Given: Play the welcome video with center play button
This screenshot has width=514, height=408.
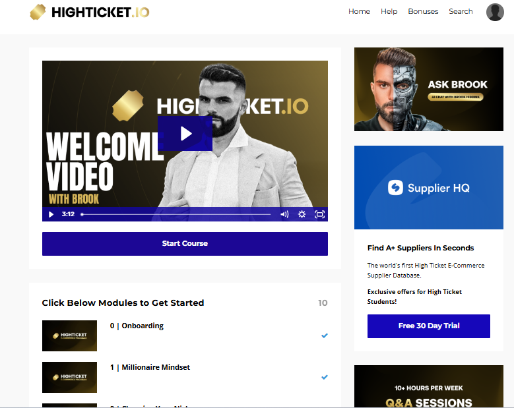Looking at the screenshot, I should (185, 133).
